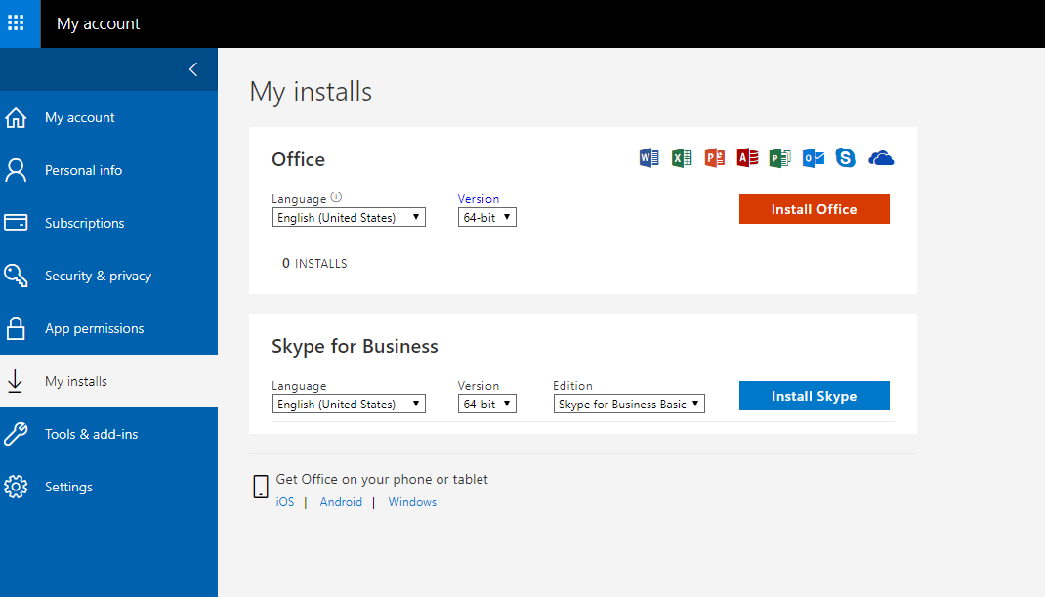
Task: Open the Android download link
Action: (341, 502)
